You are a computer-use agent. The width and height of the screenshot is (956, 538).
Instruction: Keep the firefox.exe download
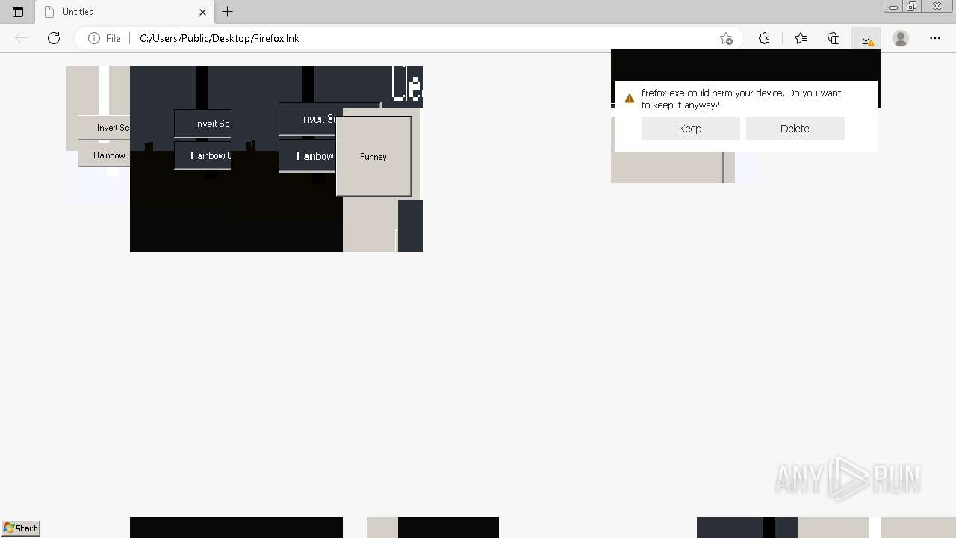[x=690, y=129]
